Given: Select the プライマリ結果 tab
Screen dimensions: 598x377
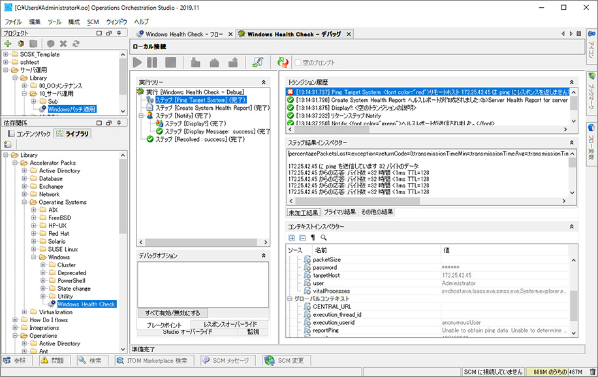Looking at the screenshot, I should click(x=339, y=212).
